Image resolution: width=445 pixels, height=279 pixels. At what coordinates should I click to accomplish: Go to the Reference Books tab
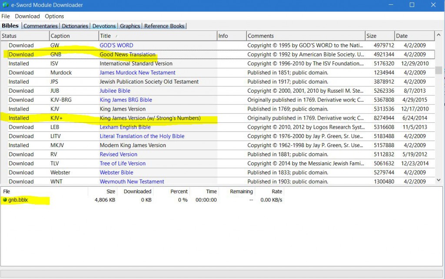coord(164,26)
